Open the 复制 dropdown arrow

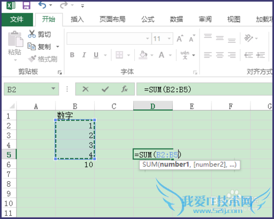[x=58, y=47]
